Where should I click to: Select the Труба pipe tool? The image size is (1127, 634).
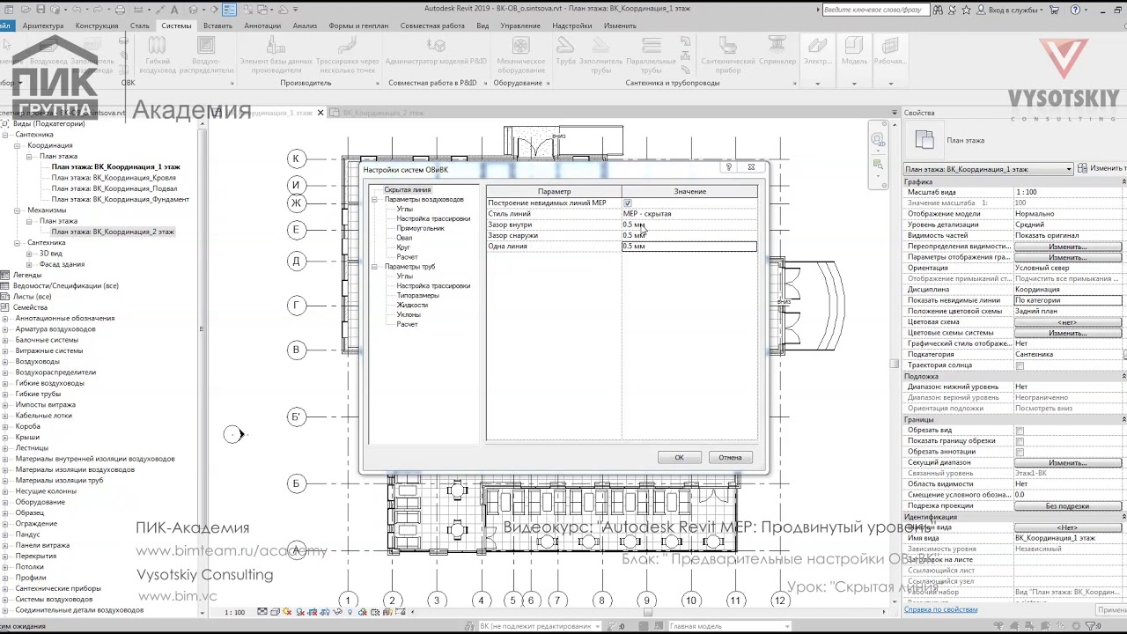pos(565,51)
